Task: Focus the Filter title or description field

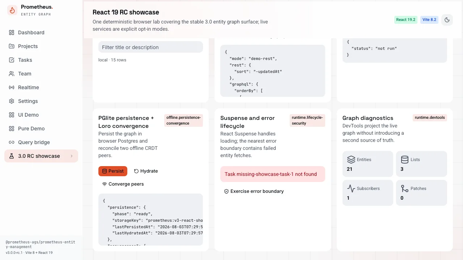Action: click(150, 47)
